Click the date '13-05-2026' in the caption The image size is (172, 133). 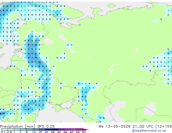pyautogui.click(x=118, y=126)
